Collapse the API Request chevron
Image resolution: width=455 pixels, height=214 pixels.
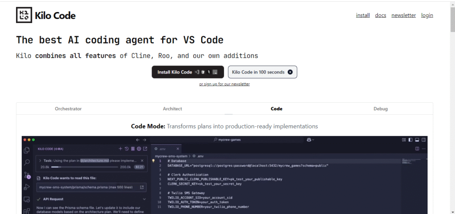point(144,199)
